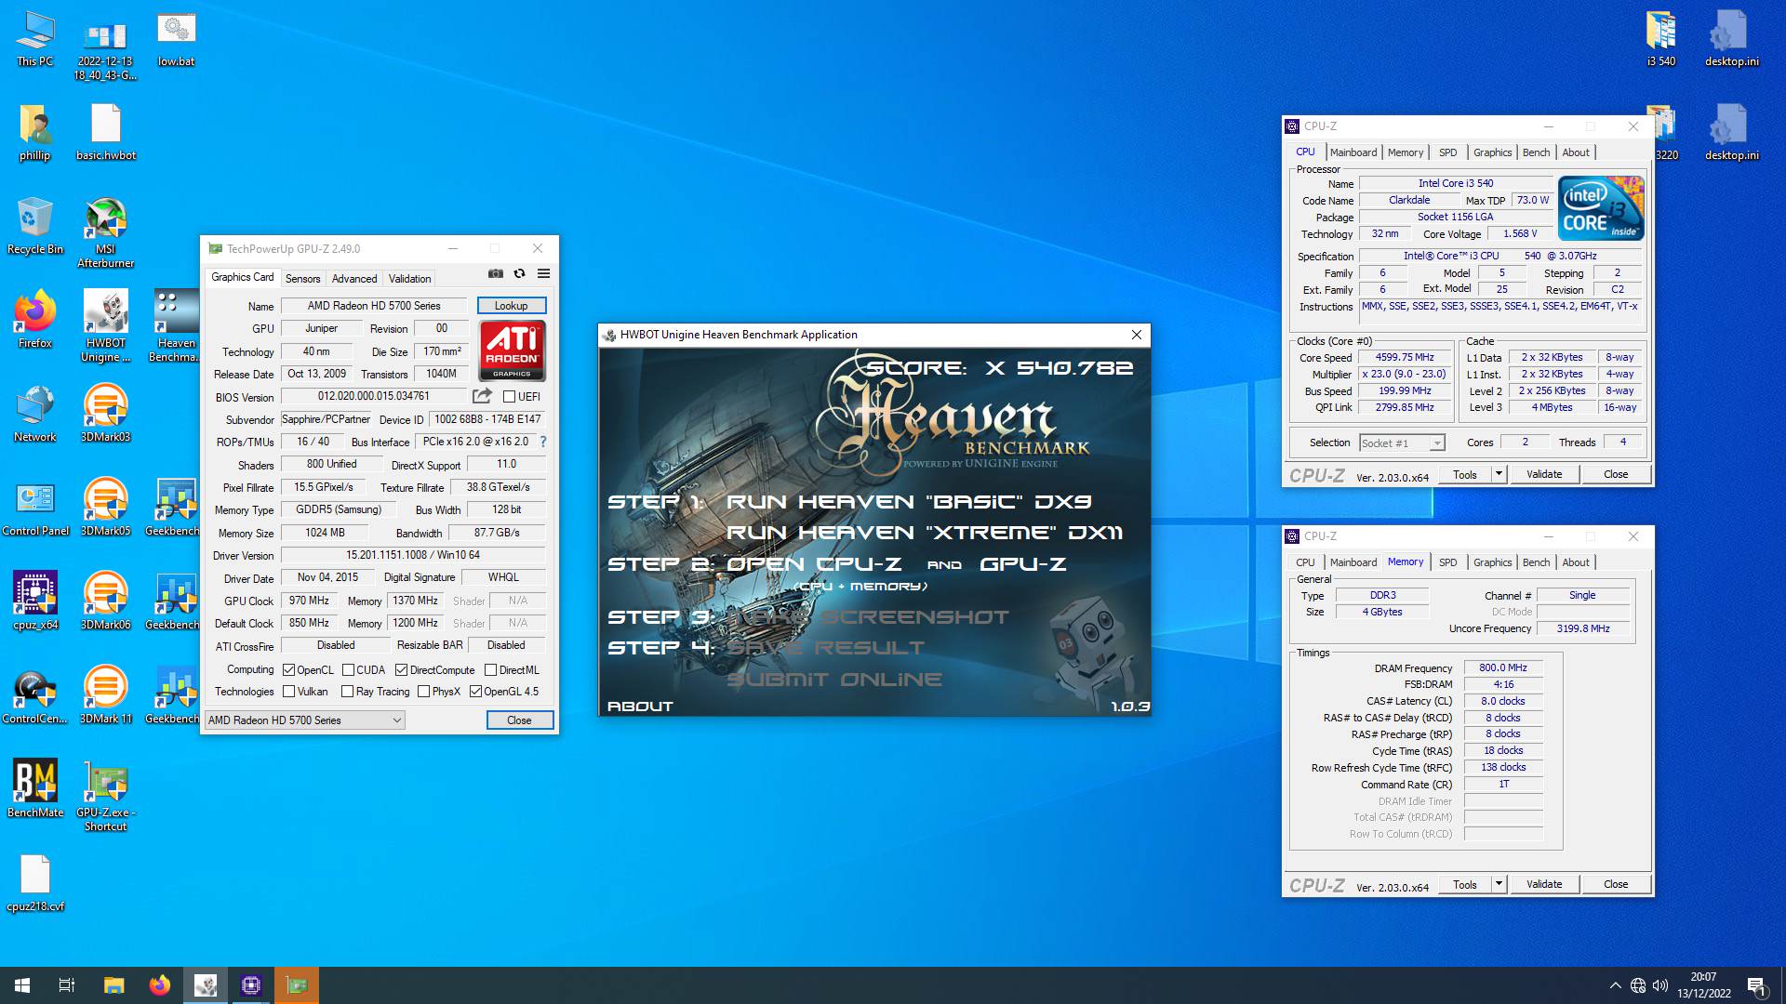Open the cpuz218.cvf desktop file
The width and height of the screenshot is (1786, 1004).
point(35,883)
